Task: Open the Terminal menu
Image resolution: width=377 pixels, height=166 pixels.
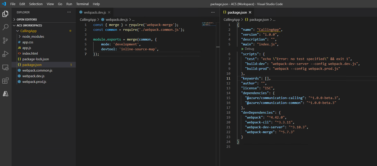Action: pos(82,4)
